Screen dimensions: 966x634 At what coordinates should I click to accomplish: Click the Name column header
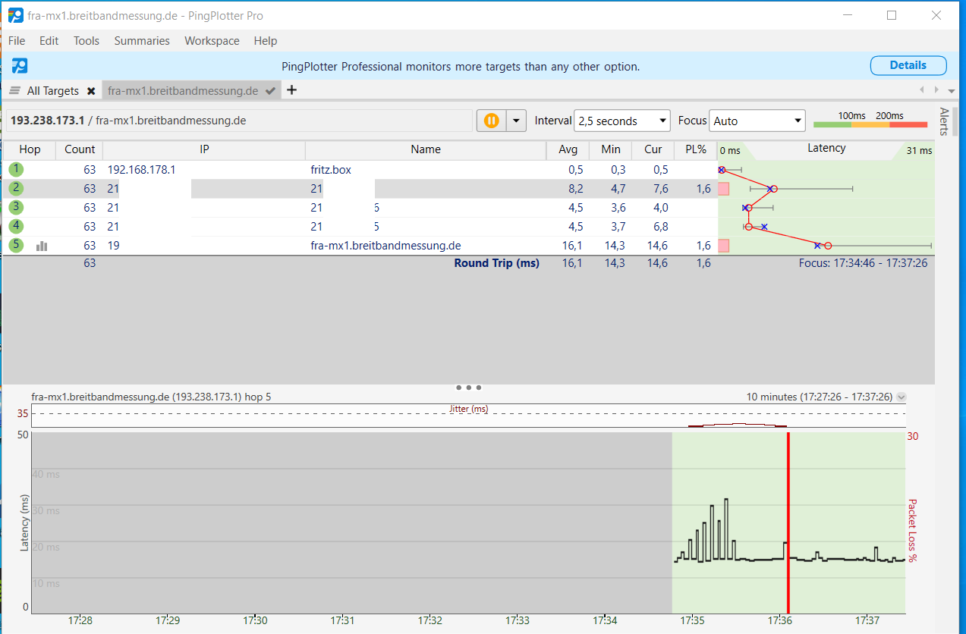pos(426,149)
